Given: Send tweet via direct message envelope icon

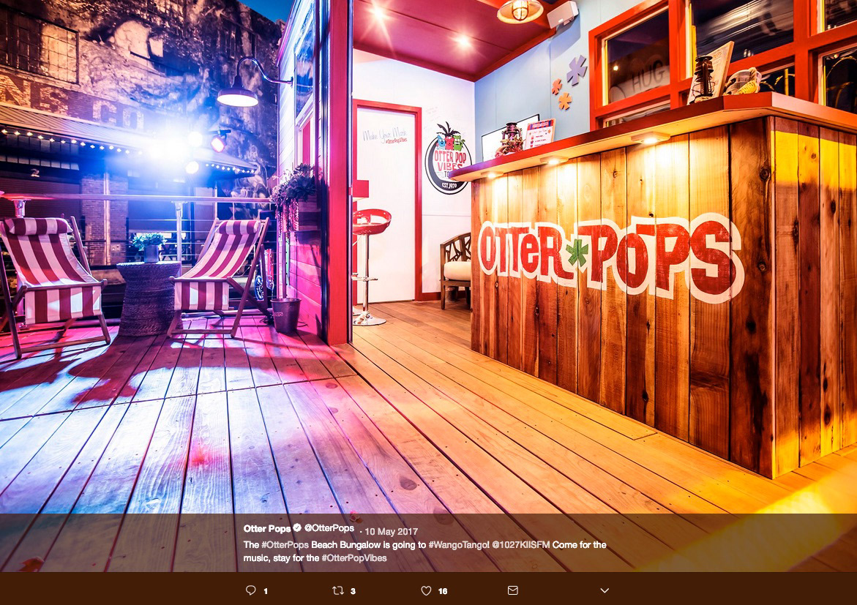Looking at the screenshot, I should pyautogui.click(x=513, y=590).
